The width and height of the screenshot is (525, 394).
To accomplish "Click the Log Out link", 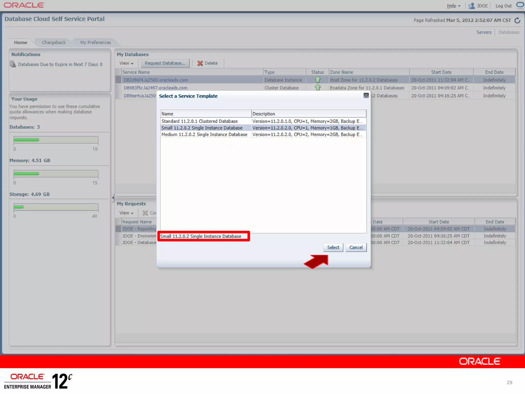I will click(503, 6).
